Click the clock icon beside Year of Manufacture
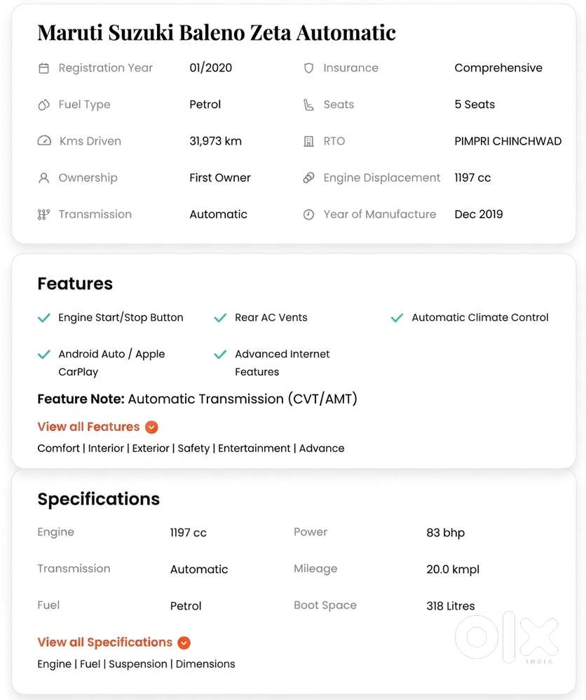This screenshot has width=586, height=700. pyautogui.click(x=308, y=214)
